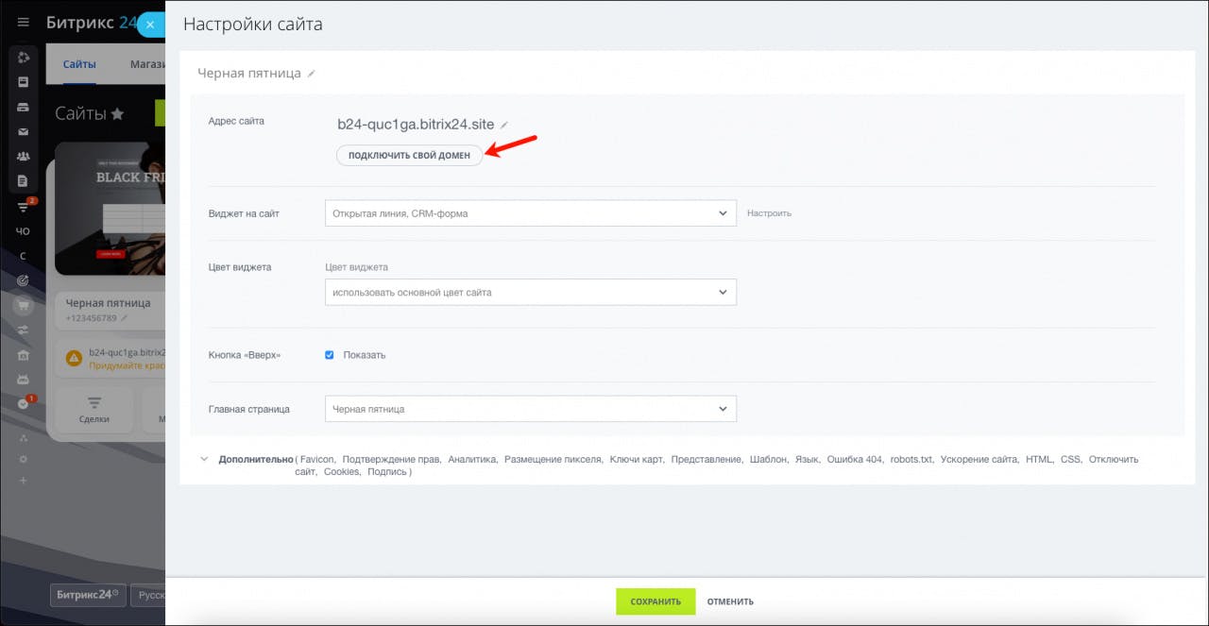Open the CRM funnel icon with badge
The width and height of the screenshot is (1209, 626).
tap(24, 207)
